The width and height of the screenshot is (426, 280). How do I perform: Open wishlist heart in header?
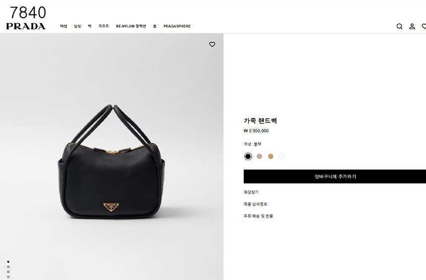(424, 26)
